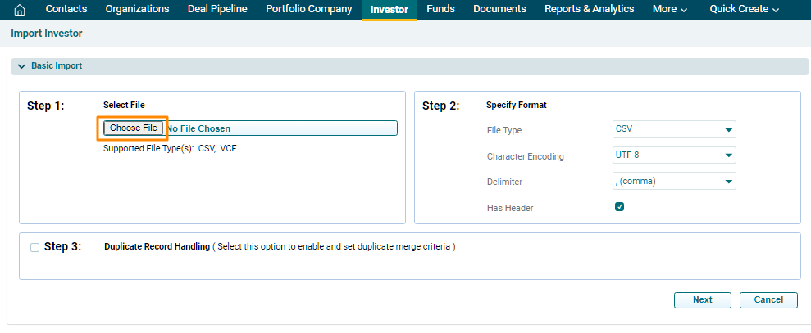
Task: Go to the Organizations tab
Action: pyautogui.click(x=136, y=9)
